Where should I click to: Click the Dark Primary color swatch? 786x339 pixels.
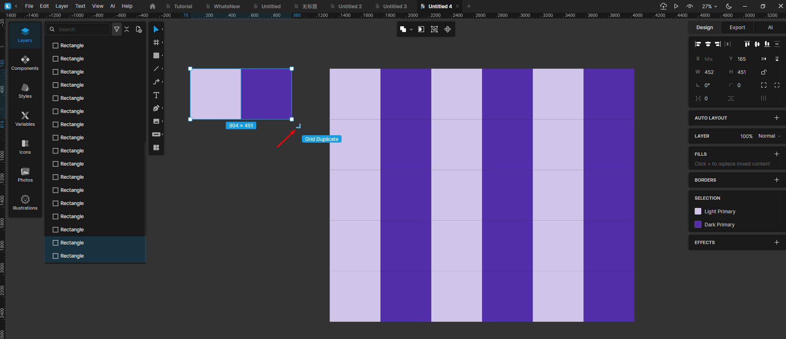click(698, 224)
